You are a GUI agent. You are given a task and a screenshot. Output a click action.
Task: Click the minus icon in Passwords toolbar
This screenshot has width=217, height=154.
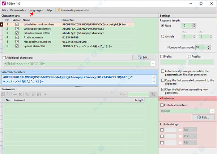coord(15,94)
